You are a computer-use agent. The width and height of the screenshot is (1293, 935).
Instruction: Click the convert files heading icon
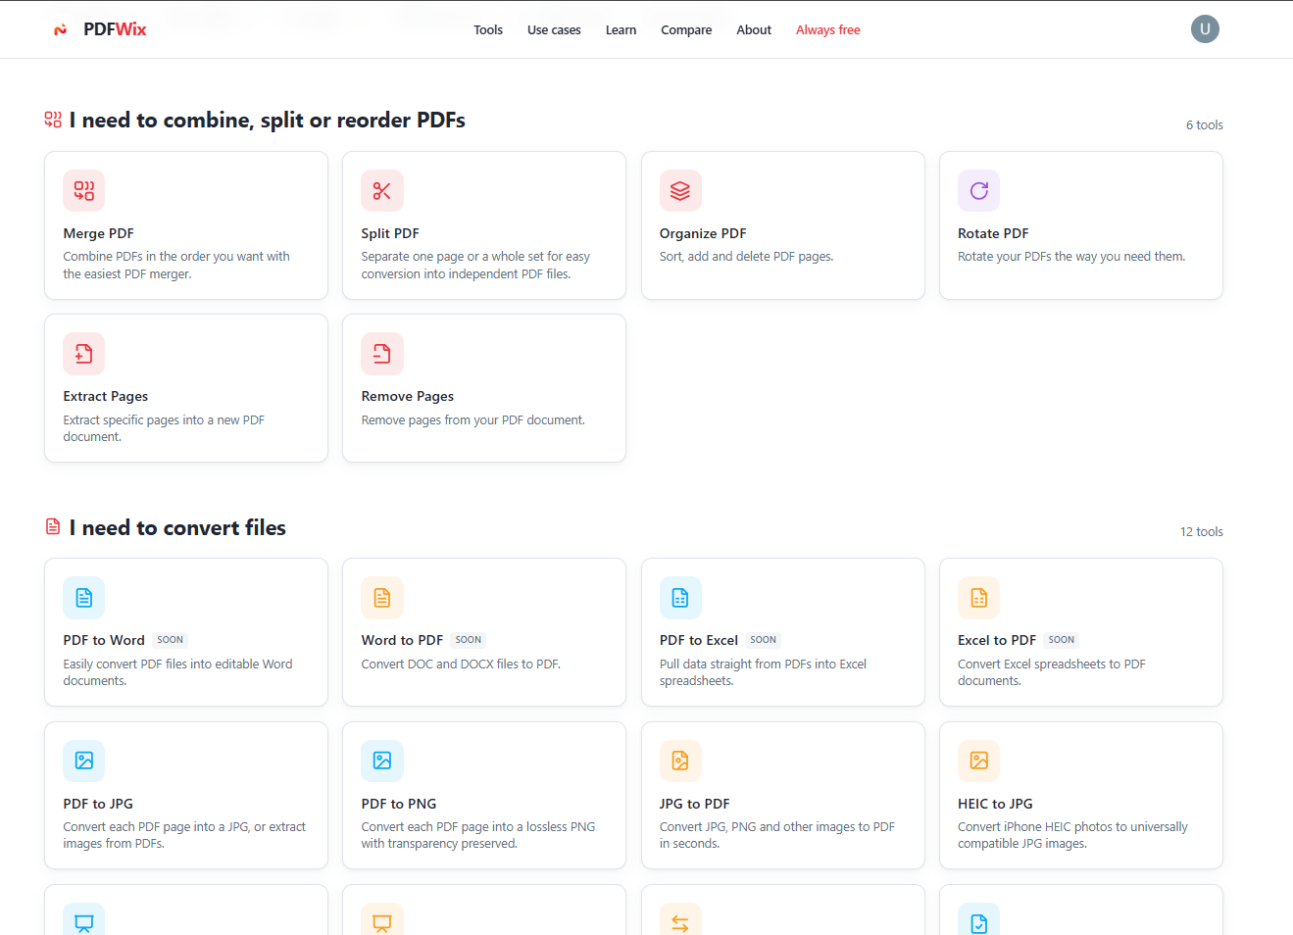(x=53, y=527)
